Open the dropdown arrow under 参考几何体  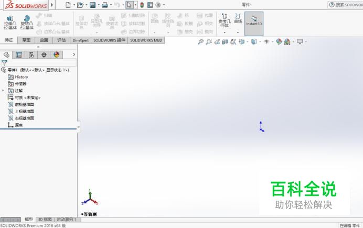tap(225, 32)
